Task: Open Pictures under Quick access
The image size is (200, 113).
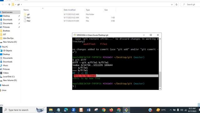Action: pyautogui.click(x=6, y=27)
